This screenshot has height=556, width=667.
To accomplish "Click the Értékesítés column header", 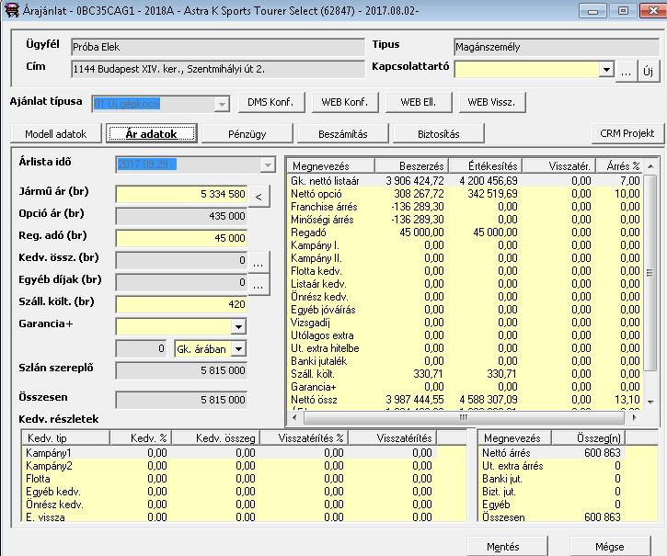I will [x=486, y=165].
